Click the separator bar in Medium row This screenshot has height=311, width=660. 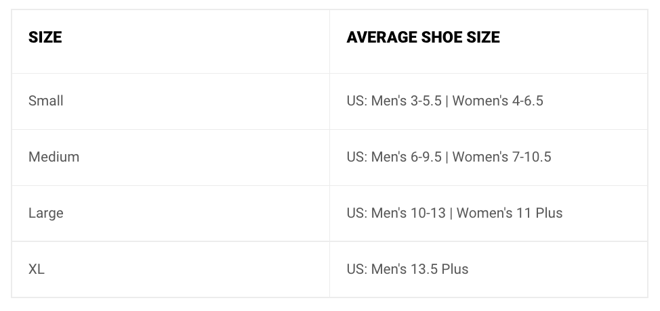[447, 158]
